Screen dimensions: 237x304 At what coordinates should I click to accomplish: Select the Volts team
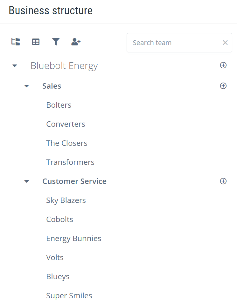point(55,258)
